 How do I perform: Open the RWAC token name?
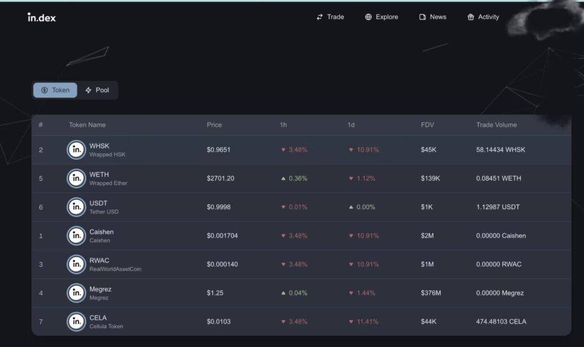[99, 260]
